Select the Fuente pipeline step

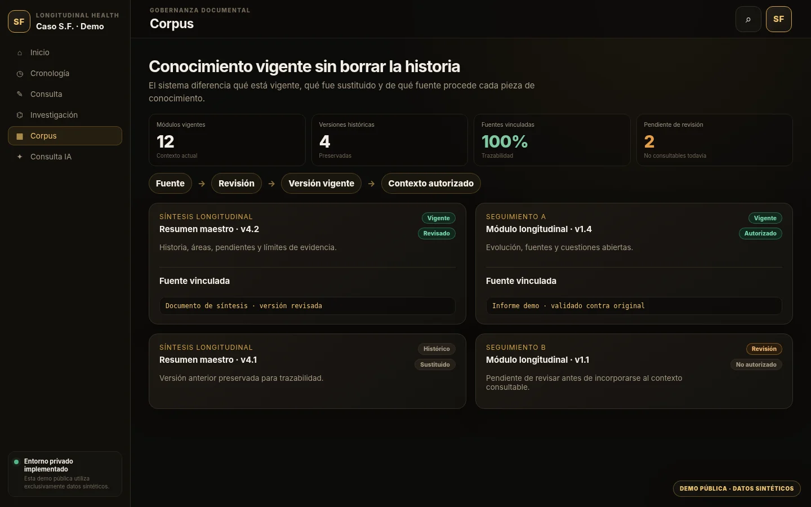(x=170, y=183)
